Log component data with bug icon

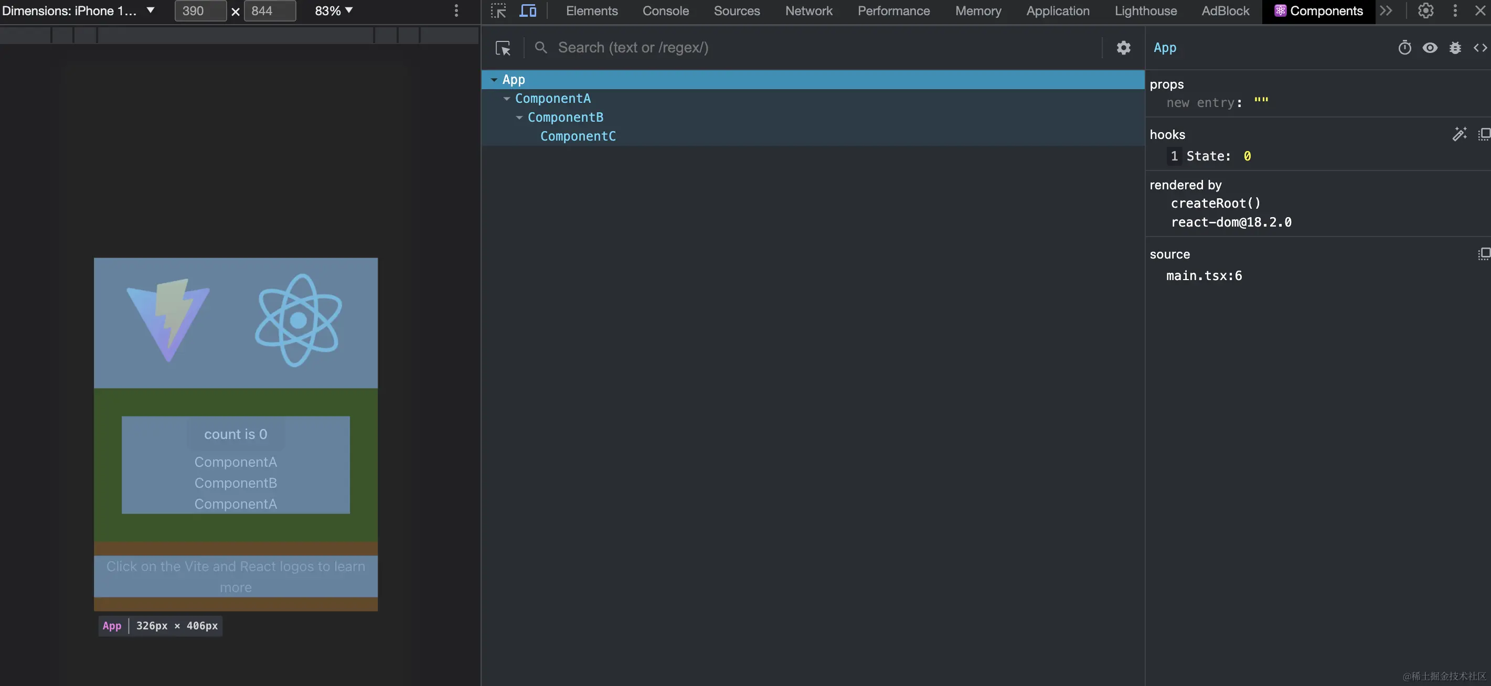(1455, 47)
